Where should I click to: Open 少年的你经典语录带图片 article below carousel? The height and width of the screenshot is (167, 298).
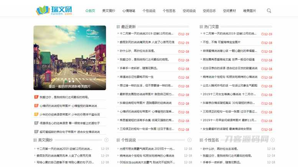coord(70,114)
